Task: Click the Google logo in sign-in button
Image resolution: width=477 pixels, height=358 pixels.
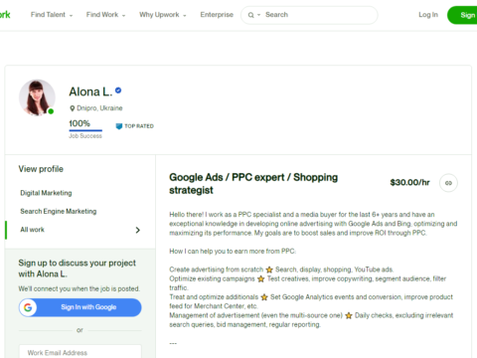Action: [28, 307]
